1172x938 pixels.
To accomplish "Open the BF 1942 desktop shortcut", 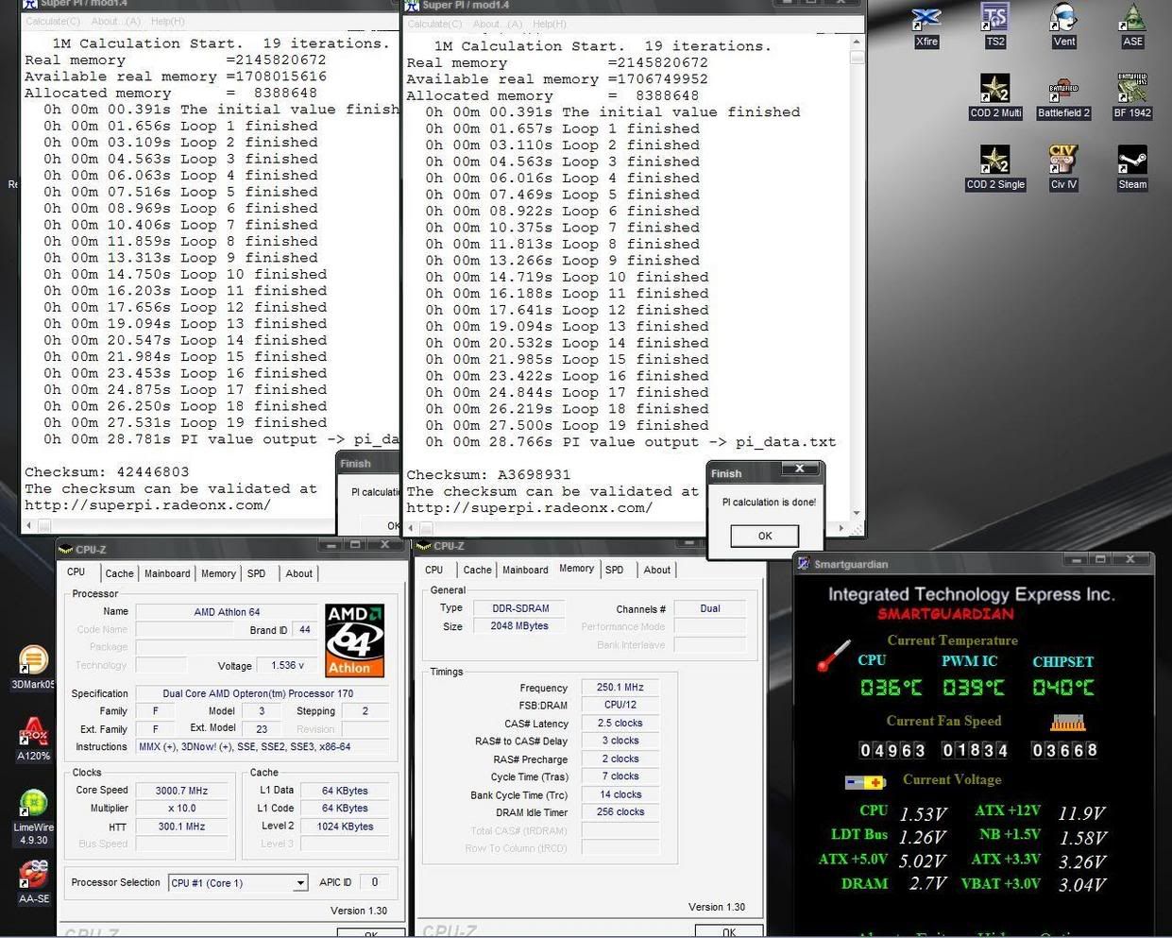I will tap(1132, 95).
